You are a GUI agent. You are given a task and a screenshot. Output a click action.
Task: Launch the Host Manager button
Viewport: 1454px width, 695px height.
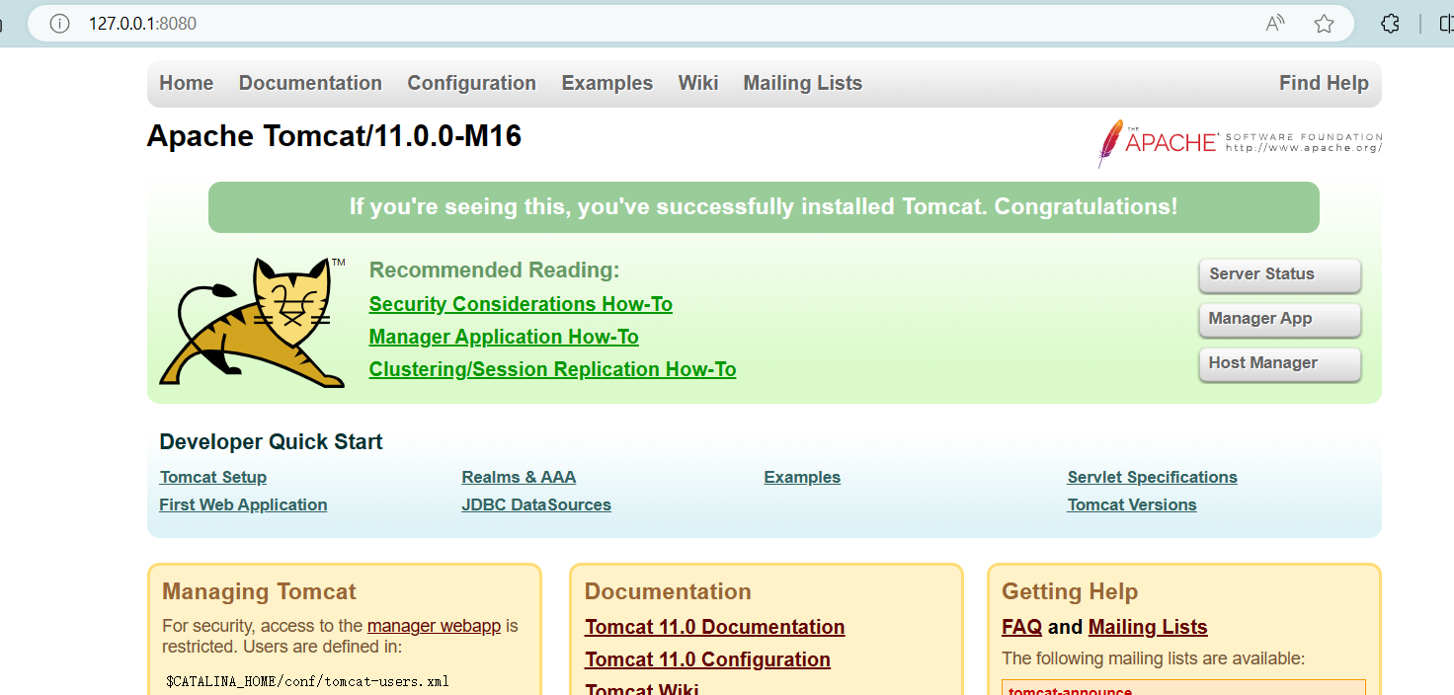point(1280,363)
